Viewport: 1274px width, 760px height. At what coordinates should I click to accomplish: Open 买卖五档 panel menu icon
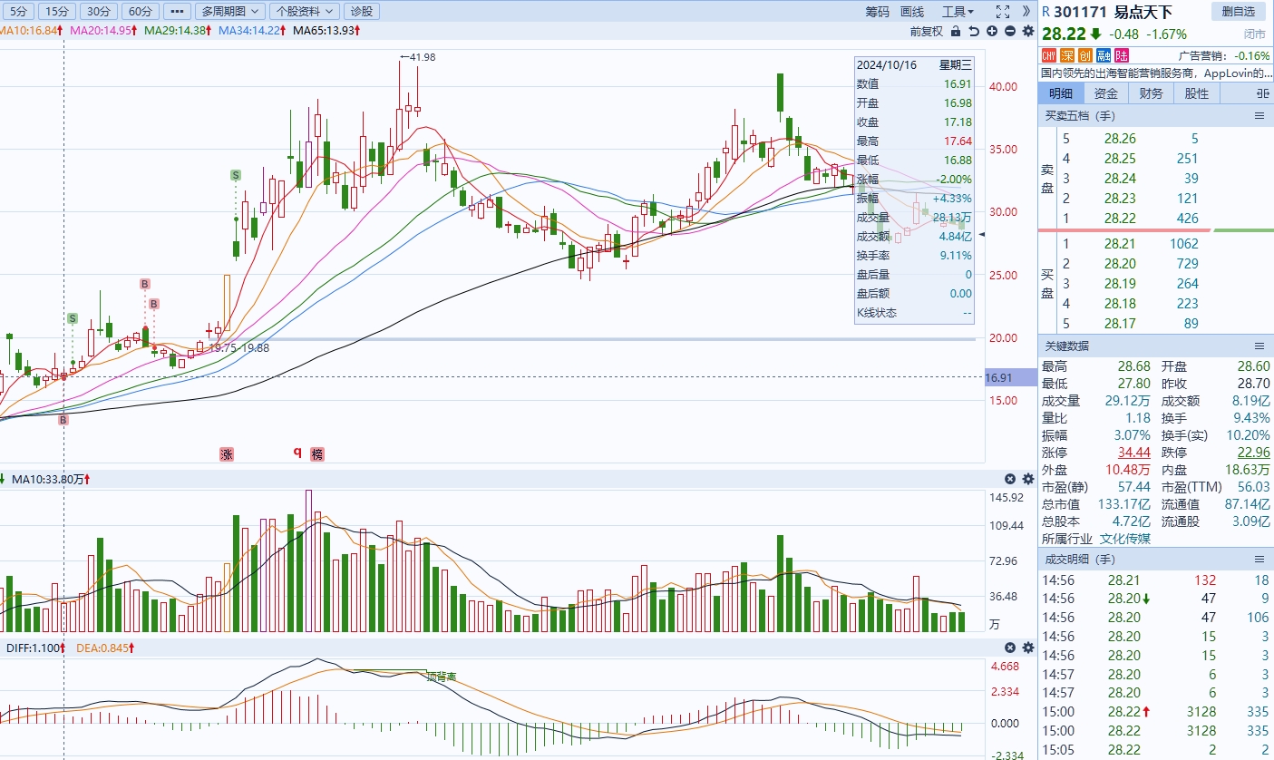1259,116
